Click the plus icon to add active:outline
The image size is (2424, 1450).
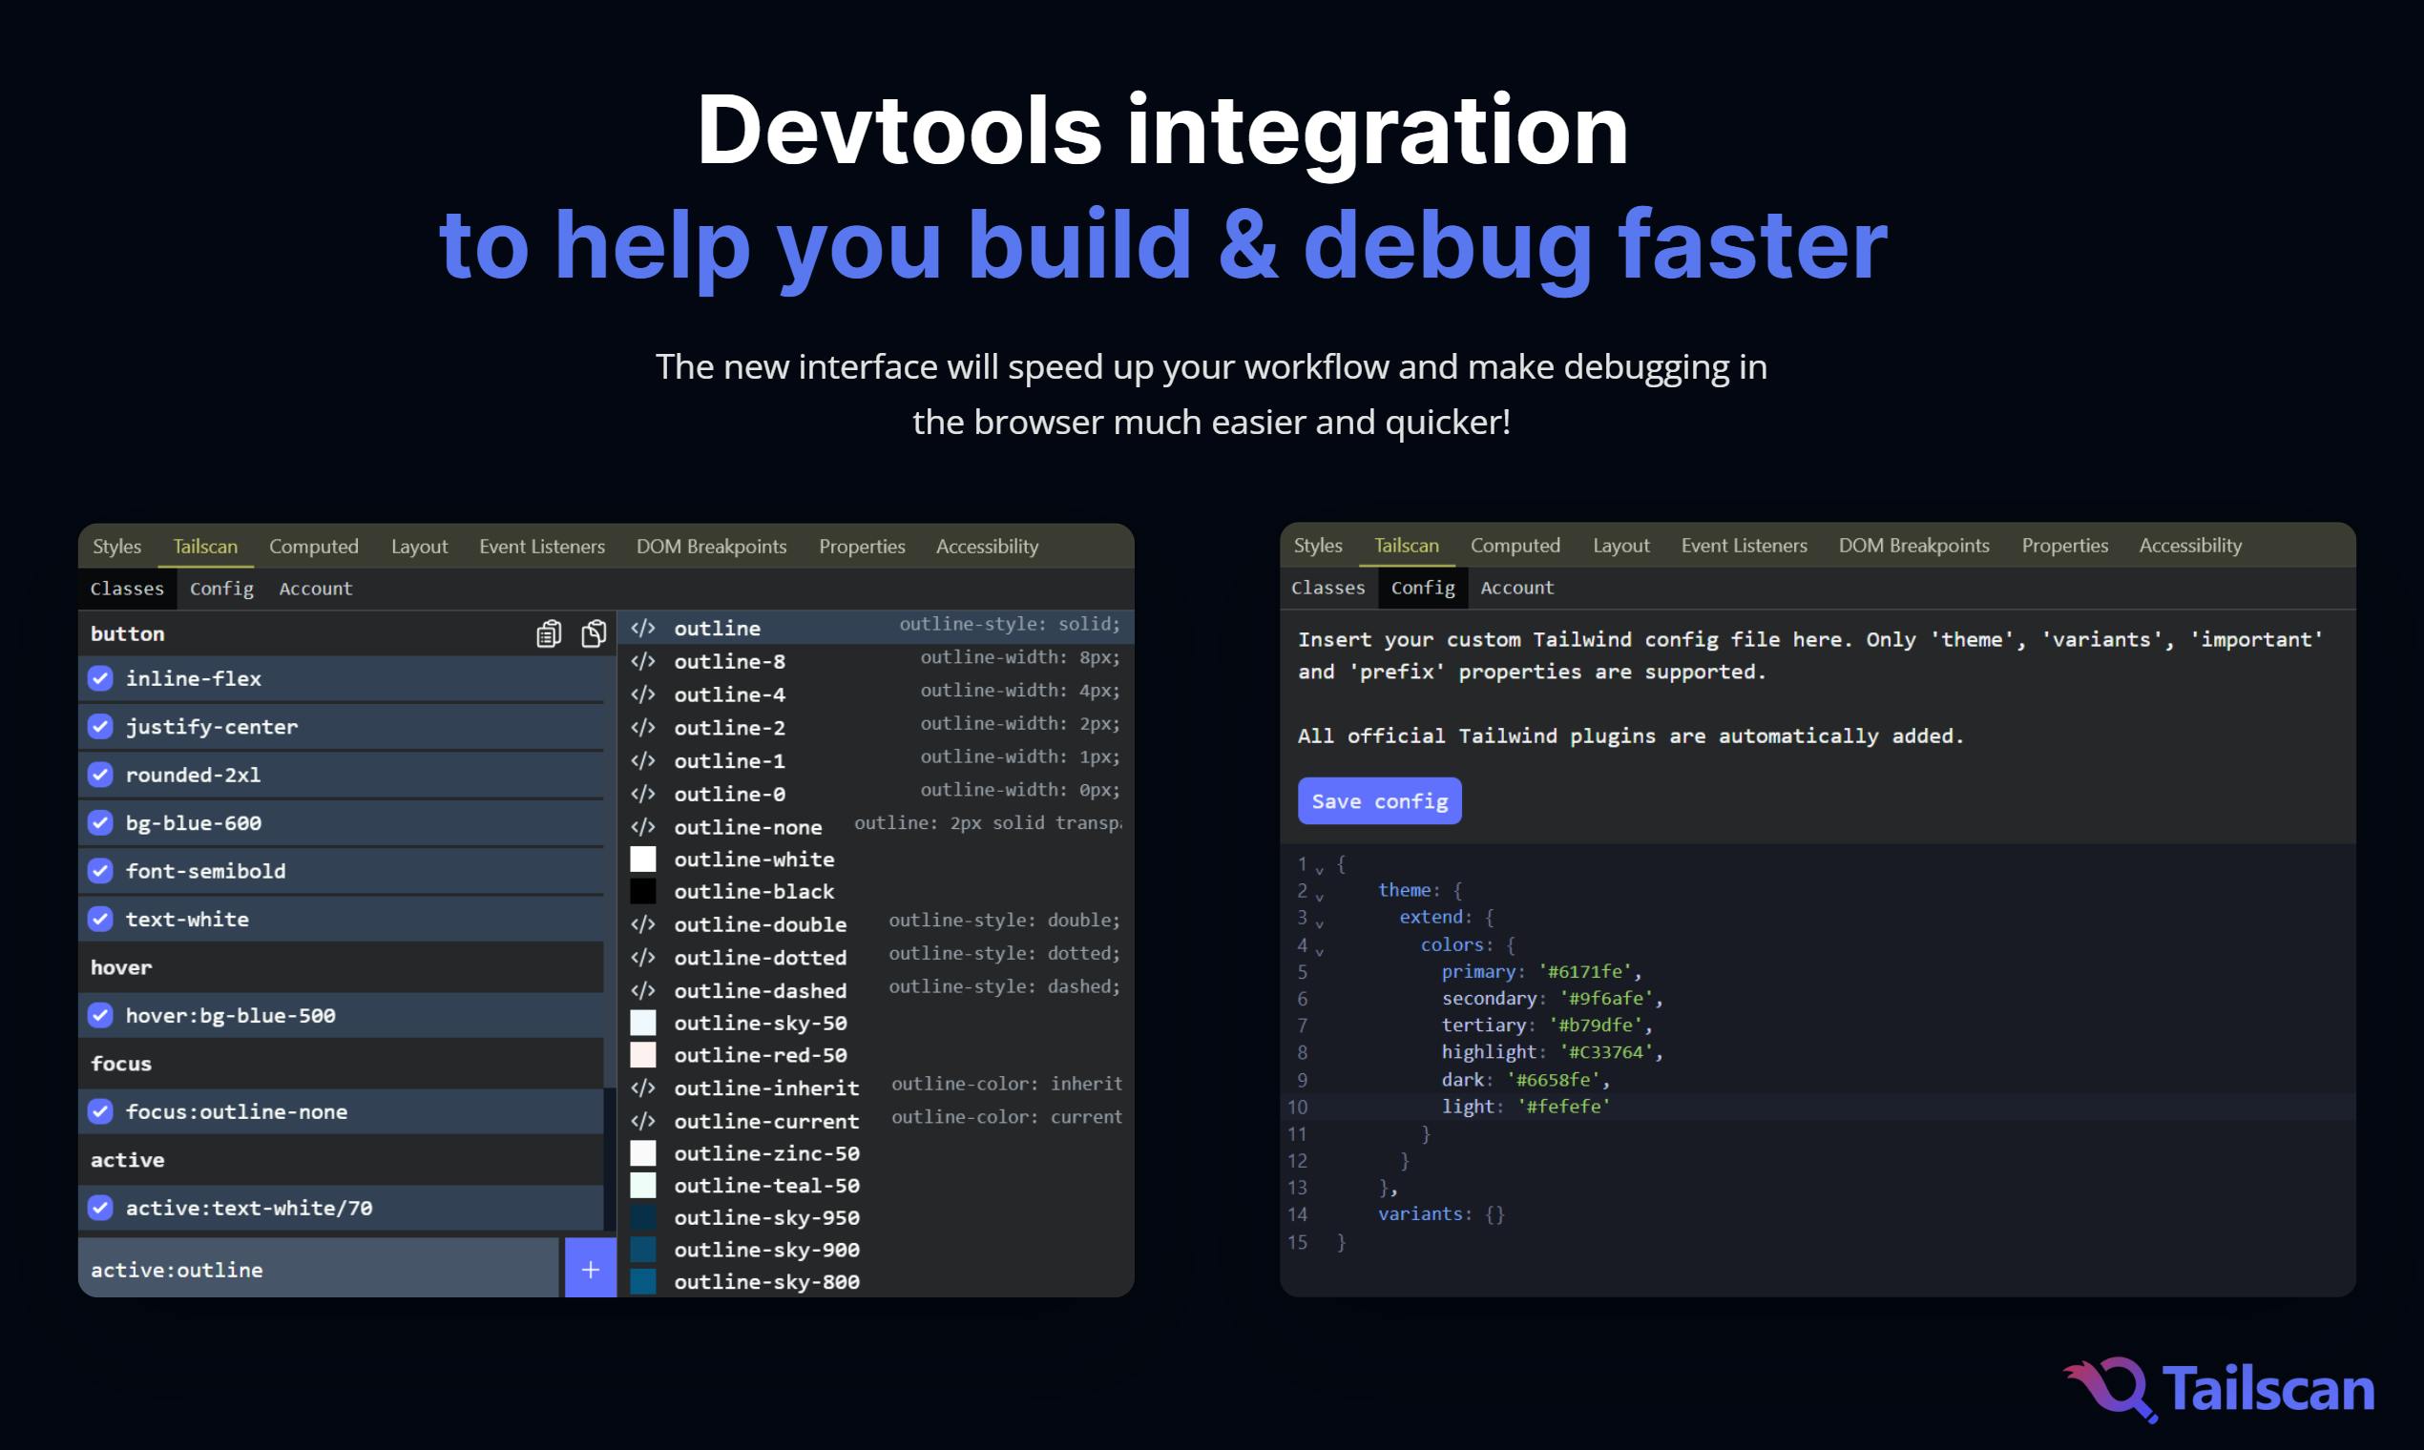coord(591,1270)
